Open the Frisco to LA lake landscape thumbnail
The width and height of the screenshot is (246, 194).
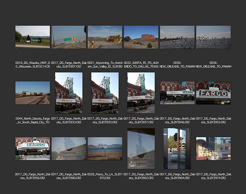(105, 149)
